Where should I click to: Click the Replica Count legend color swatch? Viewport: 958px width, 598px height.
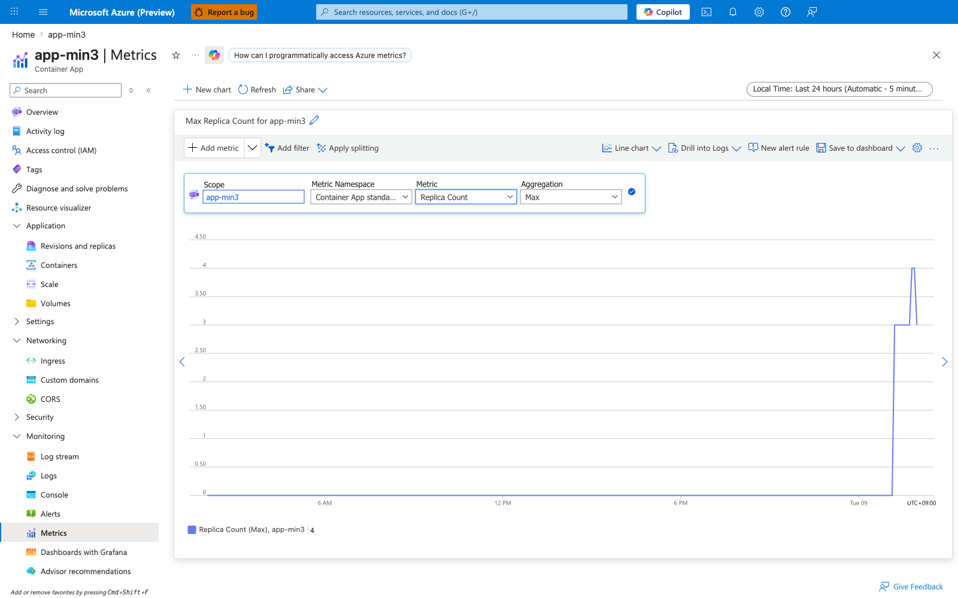click(192, 530)
